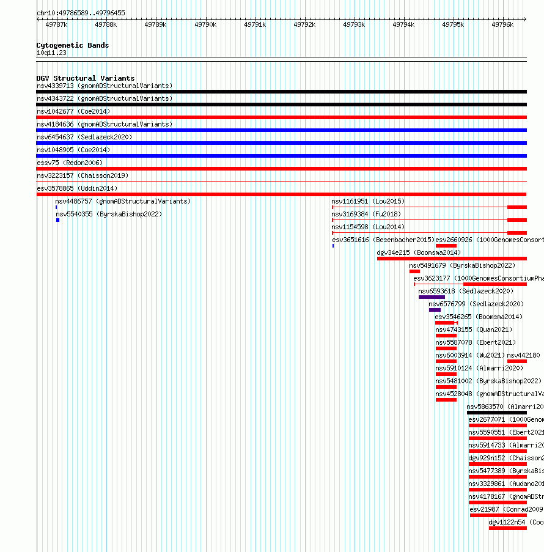The height and width of the screenshot is (552, 544).
Task: Select nsv5587078 (Ebert2021) label
Action: coord(476,343)
